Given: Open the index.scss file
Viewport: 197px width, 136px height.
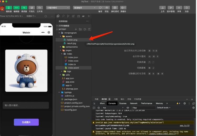Looking at the screenshot, I should pyautogui.click(x=74, y=61).
